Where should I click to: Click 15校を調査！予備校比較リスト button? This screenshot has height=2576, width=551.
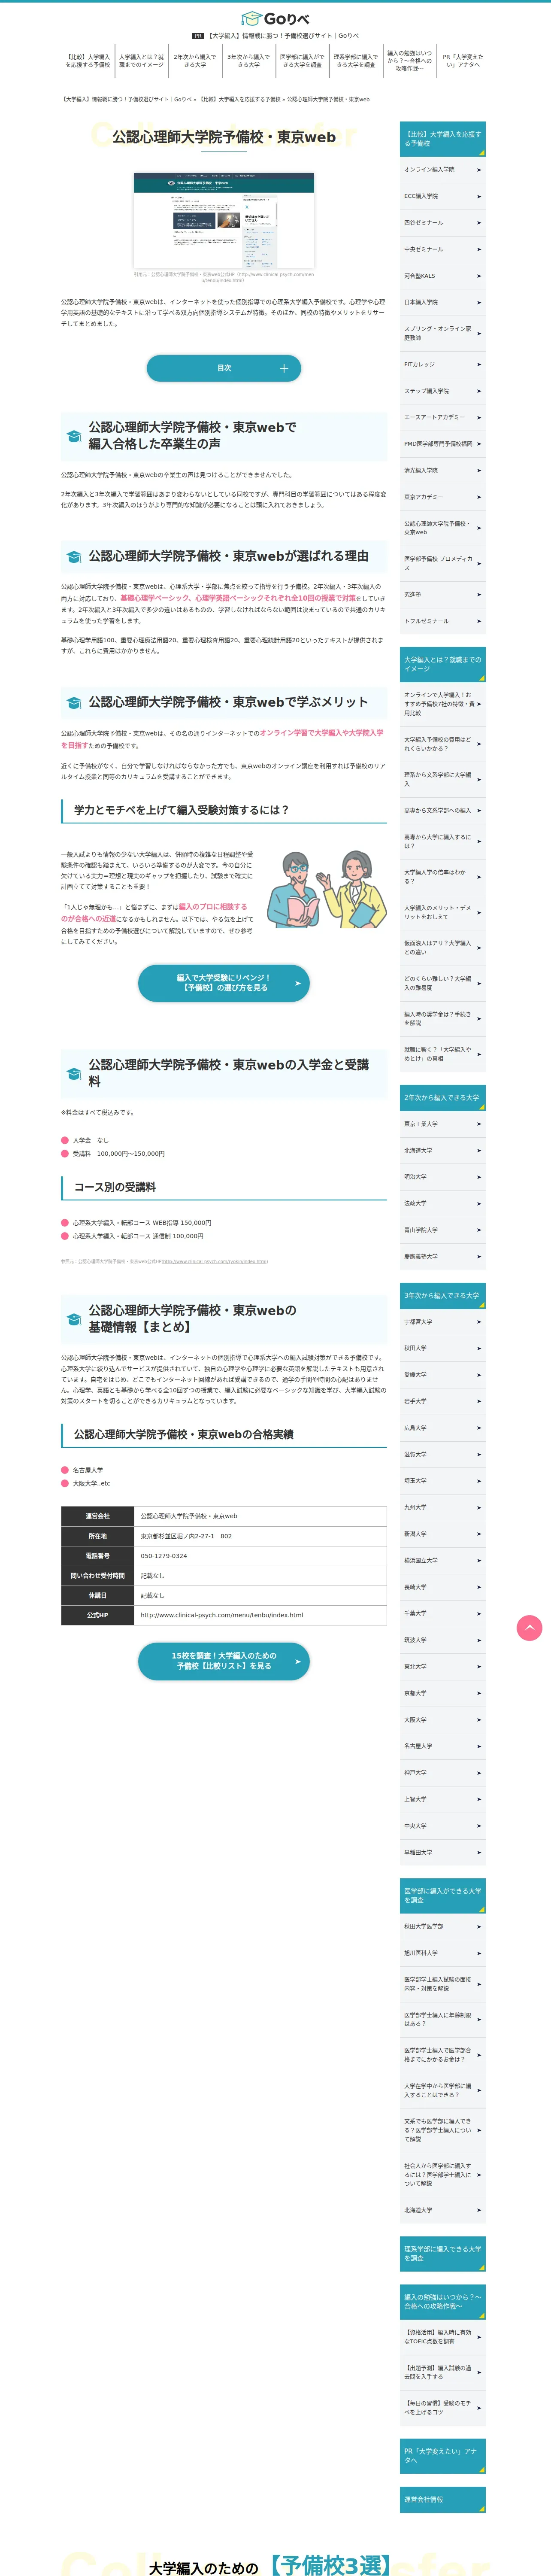point(224,1661)
